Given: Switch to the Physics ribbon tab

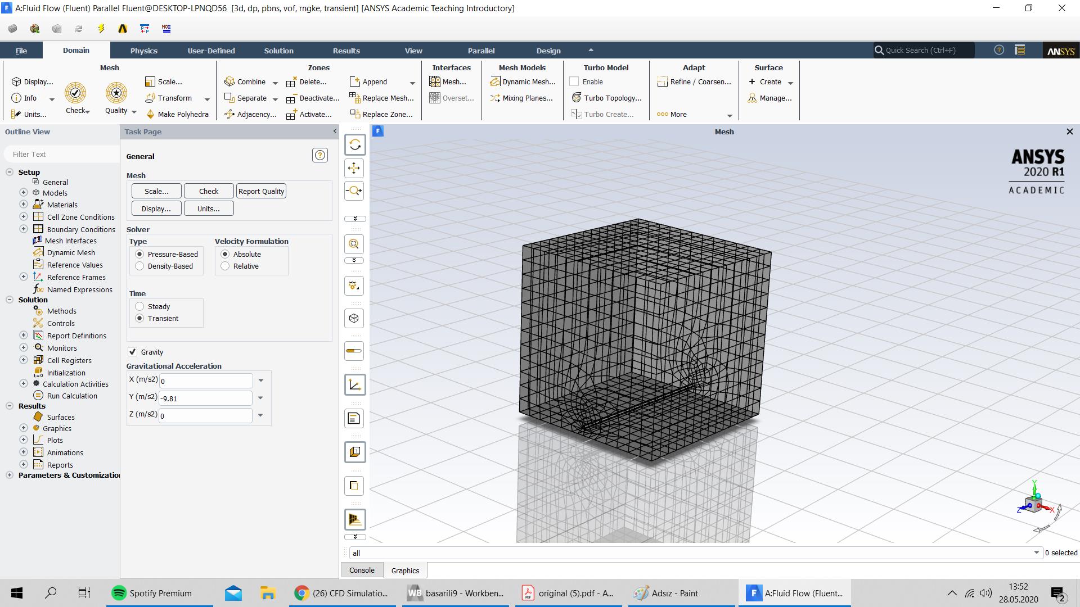Looking at the screenshot, I should pyautogui.click(x=143, y=50).
